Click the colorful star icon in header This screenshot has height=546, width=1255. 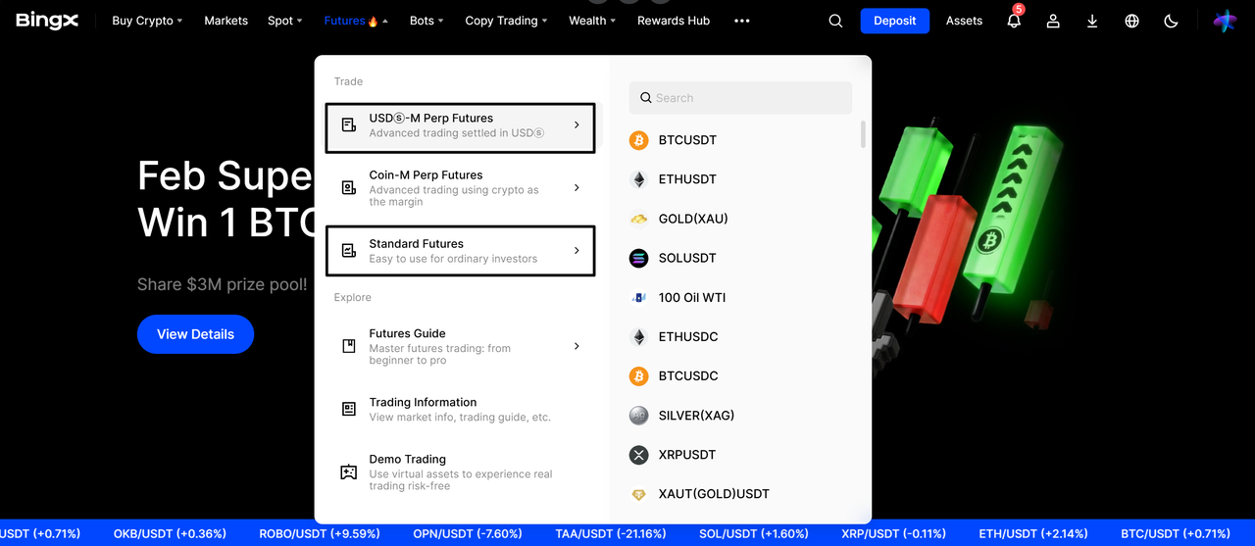pyautogui.click(x=1225, y=21)
